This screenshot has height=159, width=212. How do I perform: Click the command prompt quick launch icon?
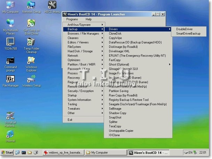pos(24,152)
